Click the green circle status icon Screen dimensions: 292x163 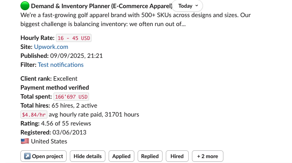click(25, 6)
